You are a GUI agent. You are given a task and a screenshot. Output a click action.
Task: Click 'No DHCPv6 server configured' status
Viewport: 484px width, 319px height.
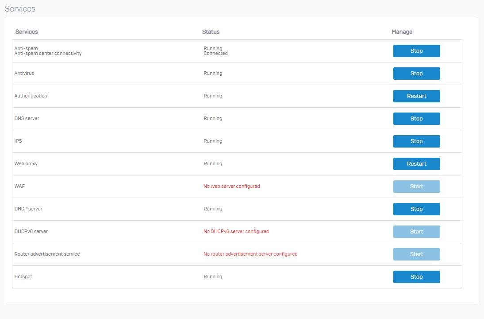[236, 231]
